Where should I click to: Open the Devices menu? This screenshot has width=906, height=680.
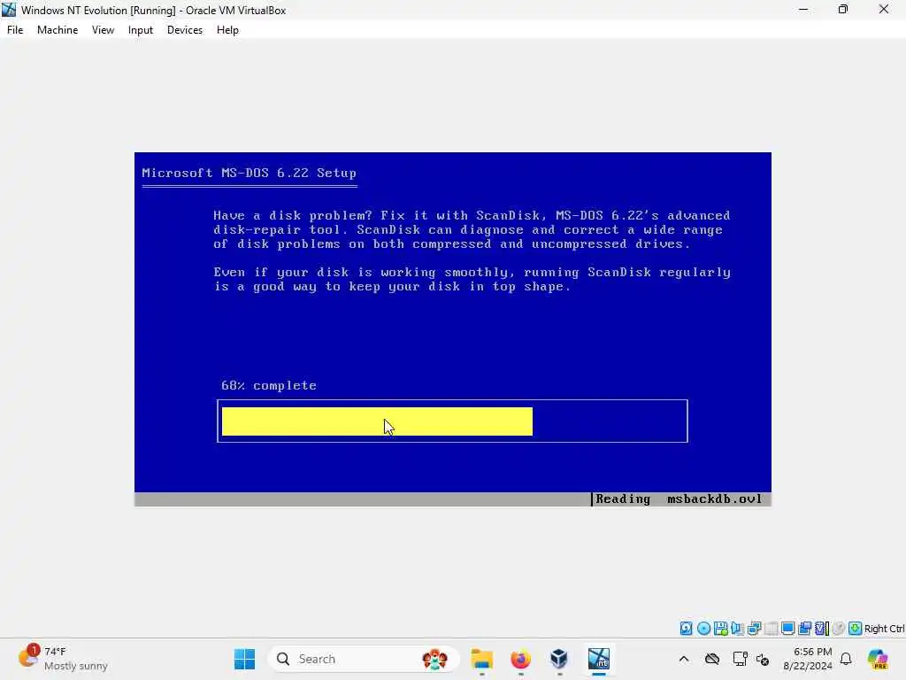[x=185, y=30]
